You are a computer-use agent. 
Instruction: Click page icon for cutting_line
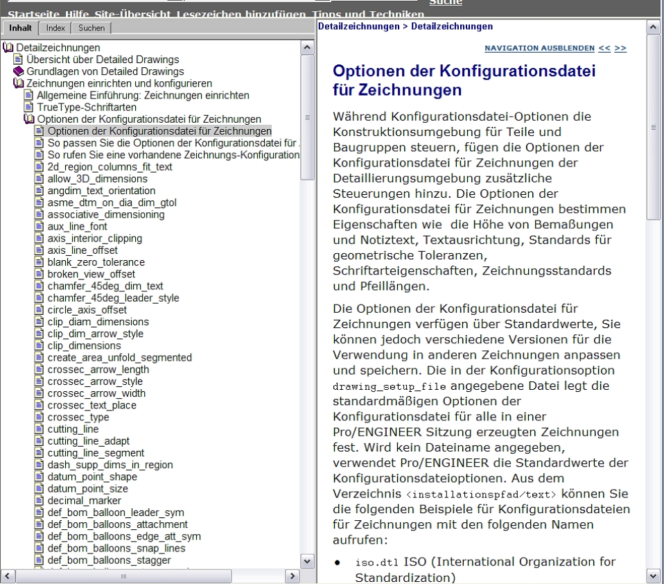[x=39, y=429]
